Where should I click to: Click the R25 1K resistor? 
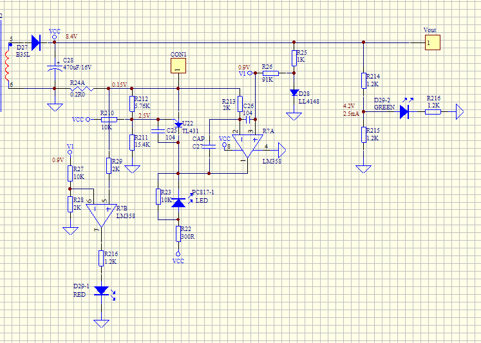click(294, 58)
